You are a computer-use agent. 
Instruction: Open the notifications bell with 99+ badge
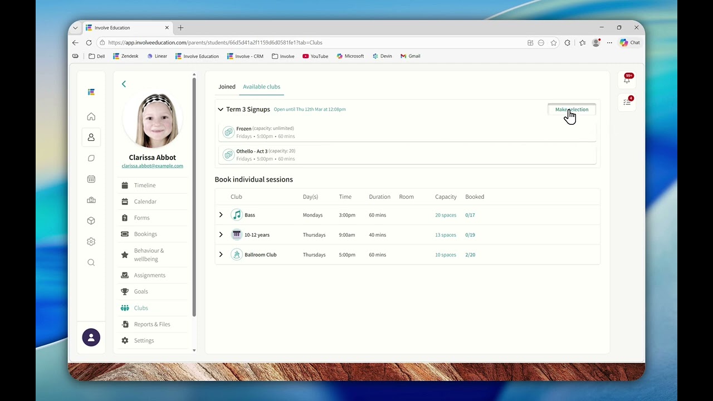(627, 80)
